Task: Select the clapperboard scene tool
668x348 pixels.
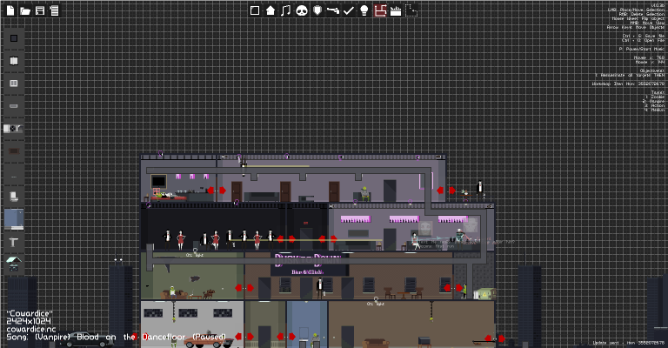Action: 396,10
